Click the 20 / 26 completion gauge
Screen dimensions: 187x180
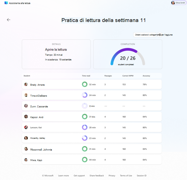128,57
